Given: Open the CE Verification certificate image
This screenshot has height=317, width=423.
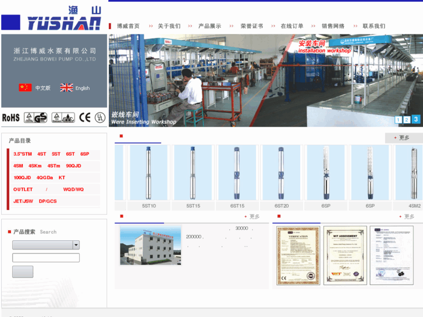Looking at the screenshot, I should 298,255.
